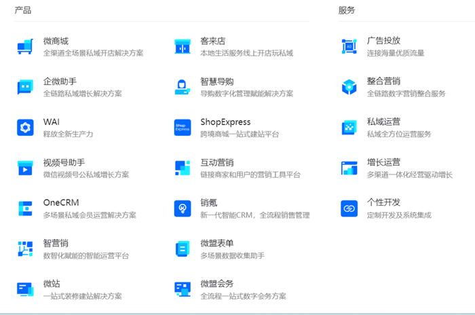This screenshot has height=315, width=475.
Task: Click description 新一代智能CRM，全流程销售管理
Action: click(254, 215)
